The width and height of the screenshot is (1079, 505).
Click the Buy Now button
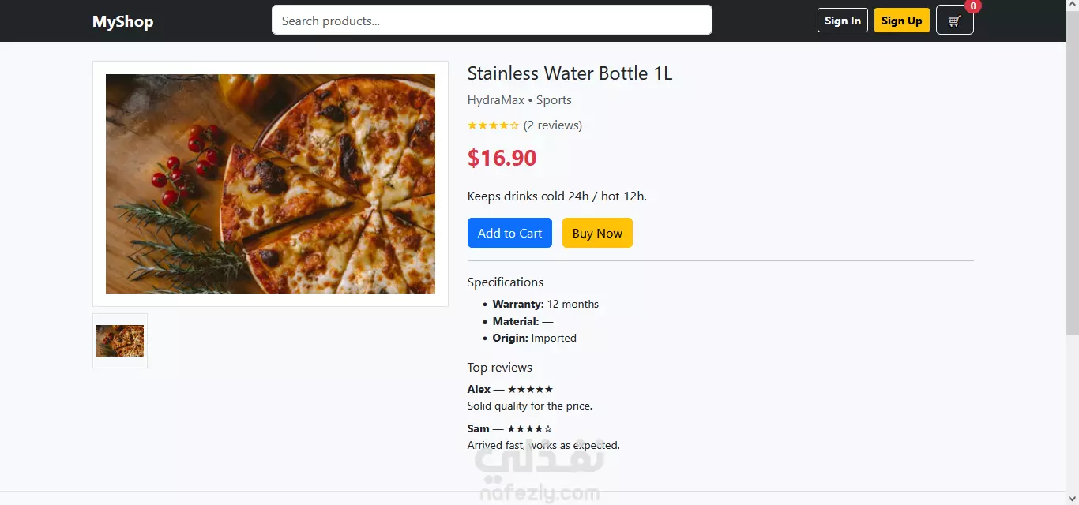click(597, 233)
